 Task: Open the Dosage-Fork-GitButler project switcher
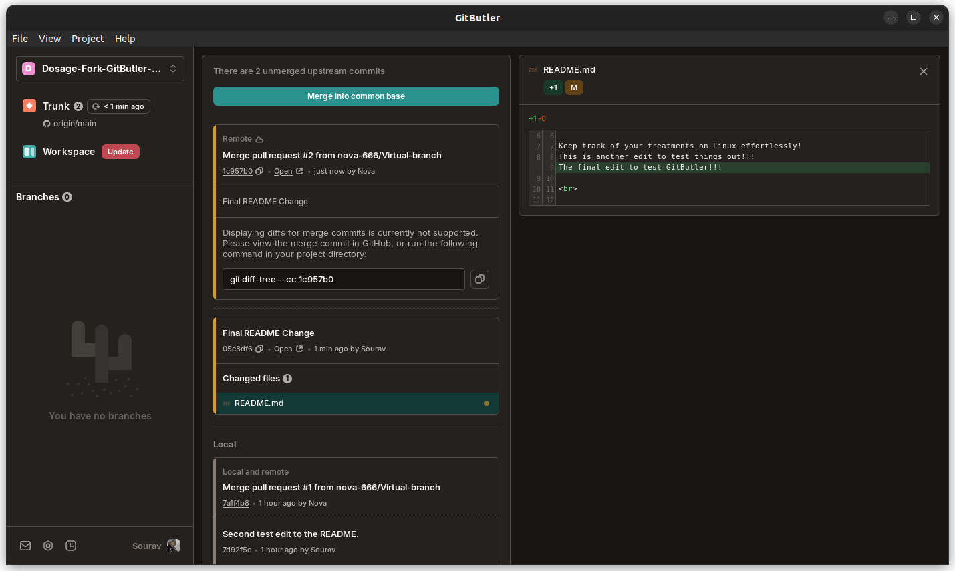[100, 68]
